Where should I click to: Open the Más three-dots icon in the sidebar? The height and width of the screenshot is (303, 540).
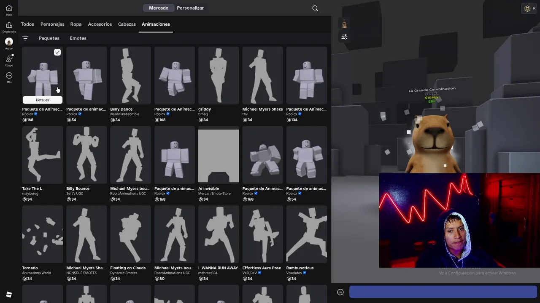click(9, 75)
